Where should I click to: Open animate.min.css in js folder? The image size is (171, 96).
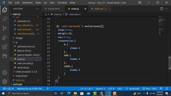click(26, 46)
